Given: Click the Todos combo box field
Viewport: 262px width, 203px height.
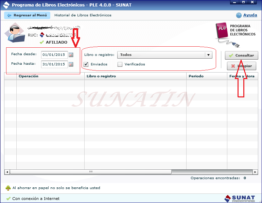Looking at the screenshot, I should pos(161,55).
